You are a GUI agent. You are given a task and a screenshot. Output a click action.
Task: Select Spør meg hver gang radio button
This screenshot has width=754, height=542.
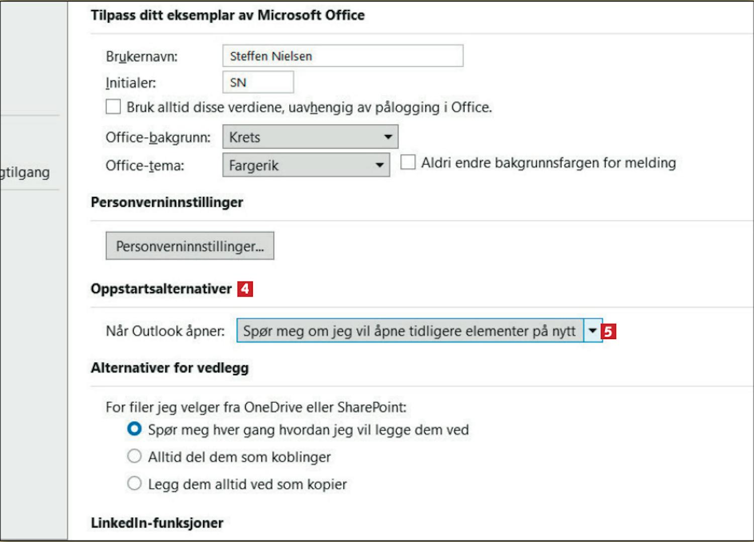coord(134,429)
